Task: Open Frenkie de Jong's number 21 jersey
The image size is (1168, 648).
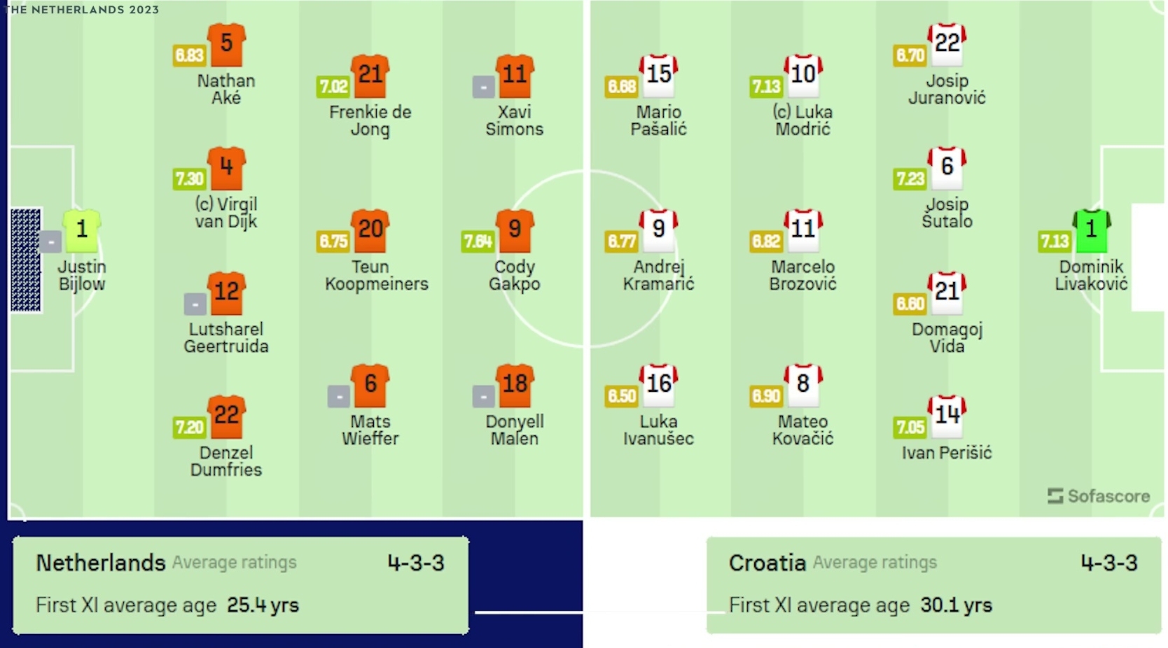Action: pos(370,75)
